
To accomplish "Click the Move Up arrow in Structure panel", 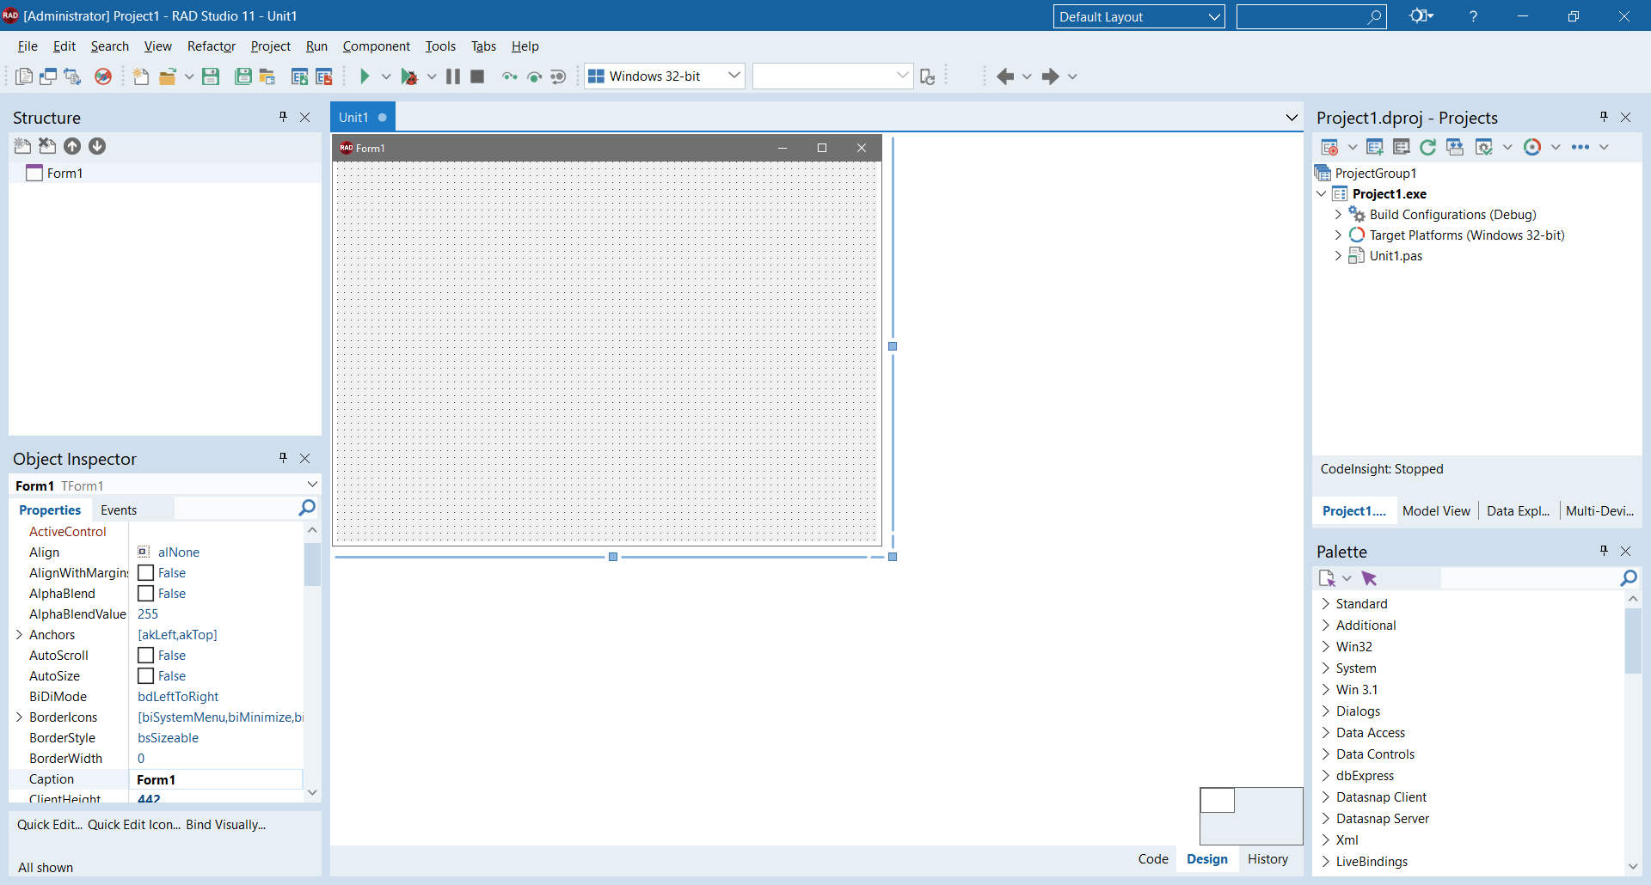I will [x=72, y=146].
